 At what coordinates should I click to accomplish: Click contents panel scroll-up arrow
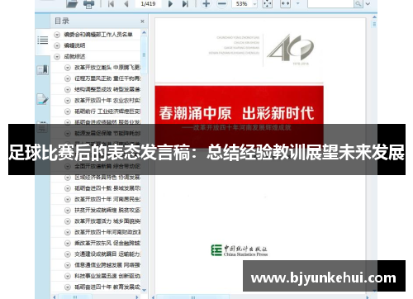[144, 32]
